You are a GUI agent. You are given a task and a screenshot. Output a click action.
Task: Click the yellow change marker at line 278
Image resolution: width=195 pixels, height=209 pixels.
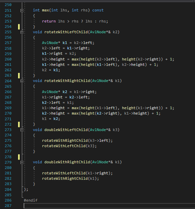[19, 157]
